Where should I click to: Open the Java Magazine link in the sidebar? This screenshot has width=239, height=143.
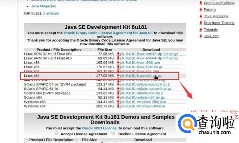click(216, 16)
